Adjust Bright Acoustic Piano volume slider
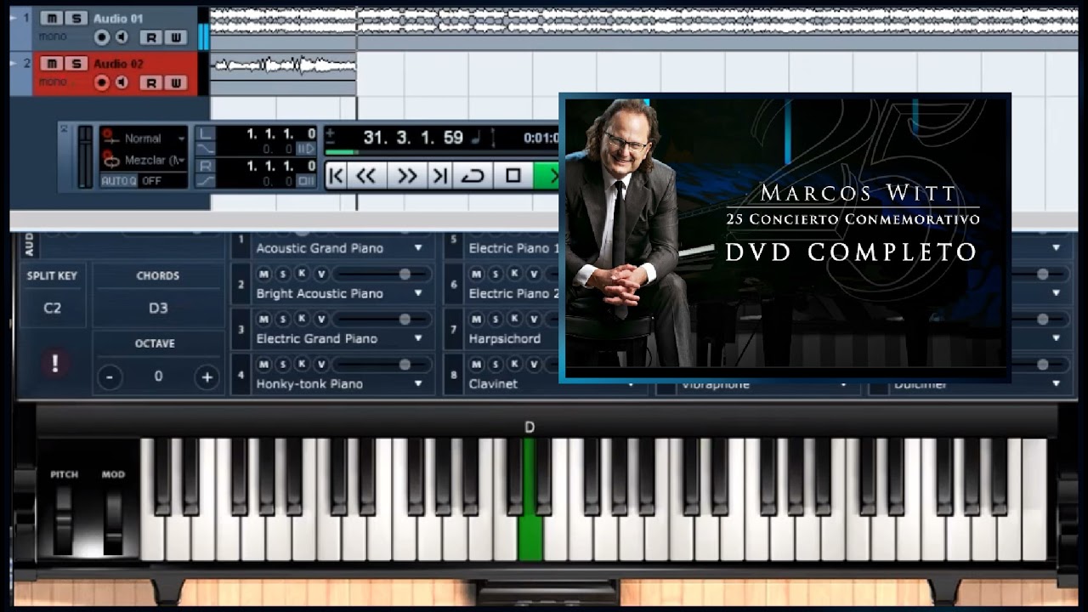1088x612 pixels. (x=382, y=274)
